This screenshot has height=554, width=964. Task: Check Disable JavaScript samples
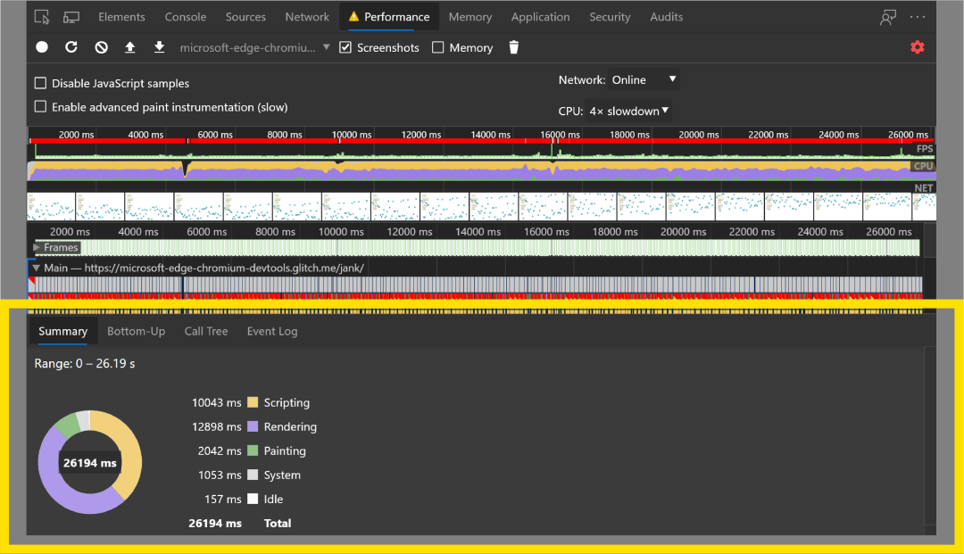pos(40,83)
